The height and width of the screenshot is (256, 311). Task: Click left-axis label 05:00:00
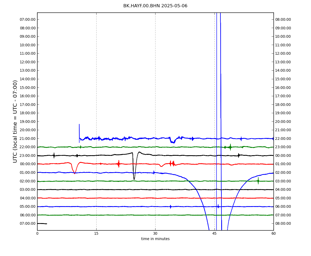28,207
